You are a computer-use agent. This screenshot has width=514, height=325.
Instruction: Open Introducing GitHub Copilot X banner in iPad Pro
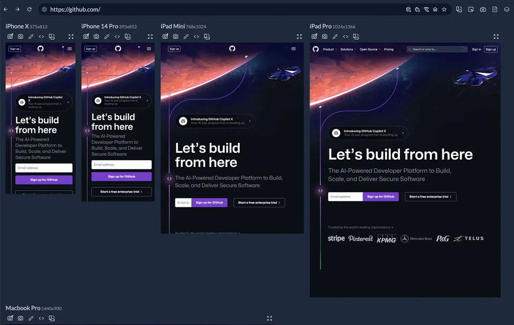coord(368,133)
